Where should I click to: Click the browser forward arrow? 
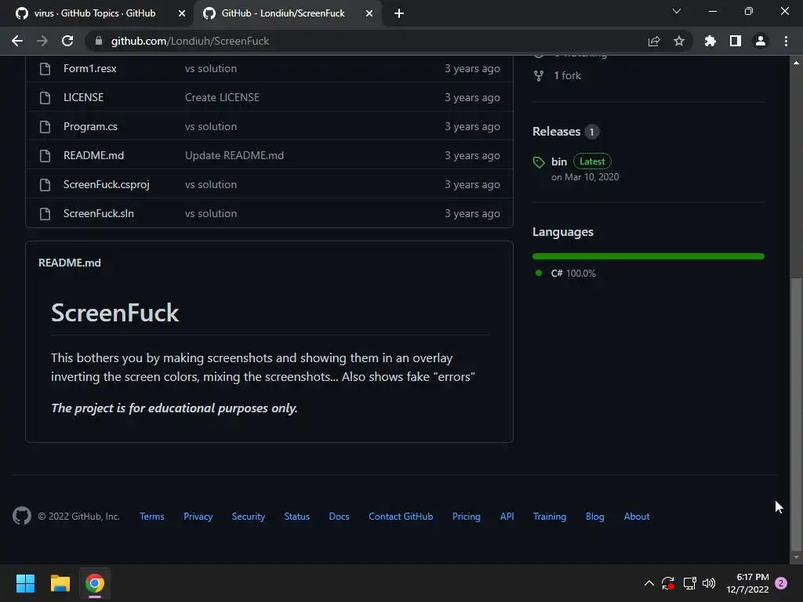[x=42, y=41]
